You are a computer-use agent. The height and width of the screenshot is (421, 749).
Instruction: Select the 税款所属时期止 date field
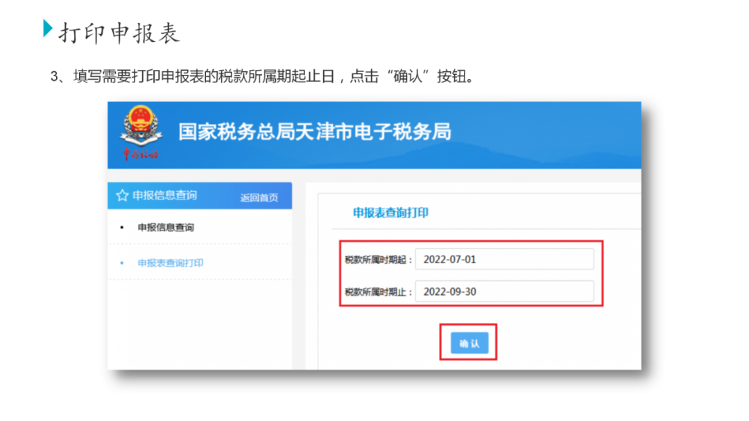coord(504,292)
